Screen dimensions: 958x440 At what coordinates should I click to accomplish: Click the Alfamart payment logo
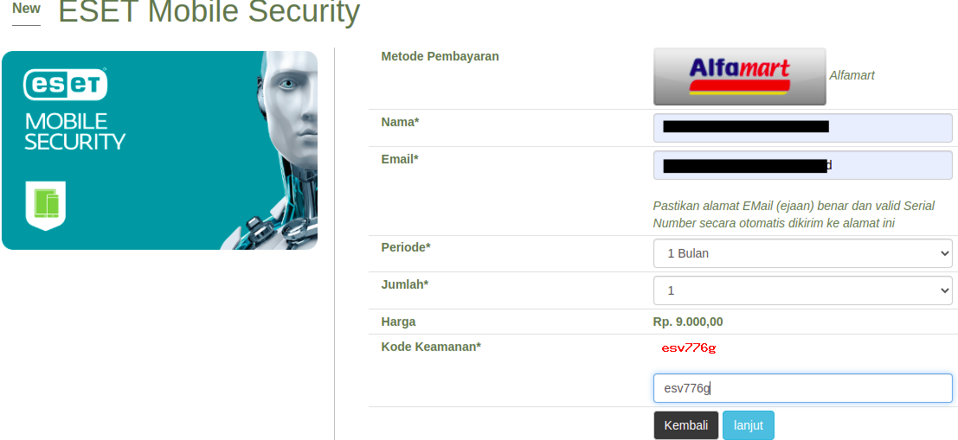(x=739, y=76)
